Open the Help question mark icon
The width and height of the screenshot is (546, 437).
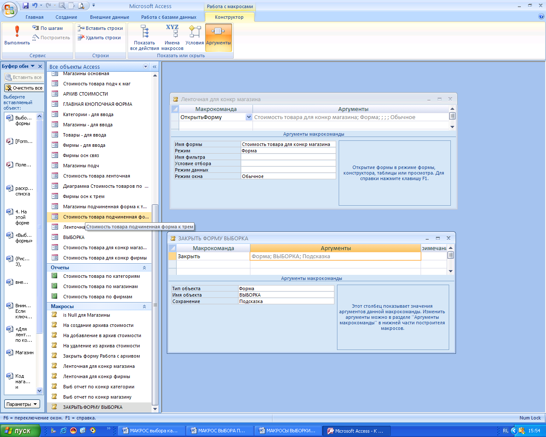pos(541,17)
